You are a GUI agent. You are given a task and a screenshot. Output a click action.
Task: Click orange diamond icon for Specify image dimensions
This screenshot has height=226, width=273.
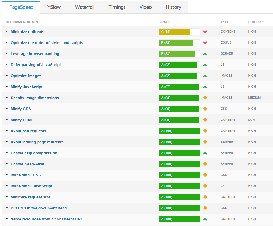[x=205, y=98]
